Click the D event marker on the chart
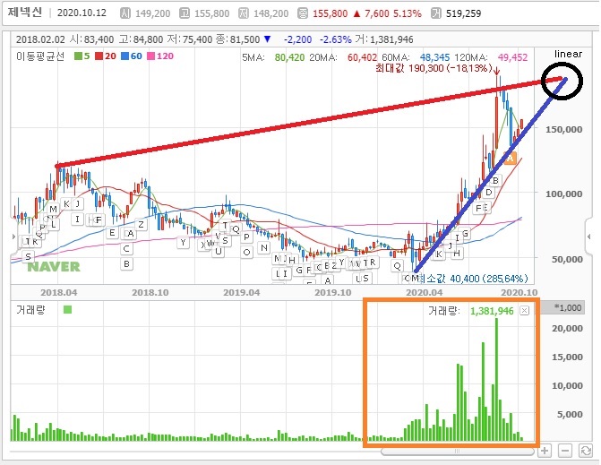 [x=489, y=193]
